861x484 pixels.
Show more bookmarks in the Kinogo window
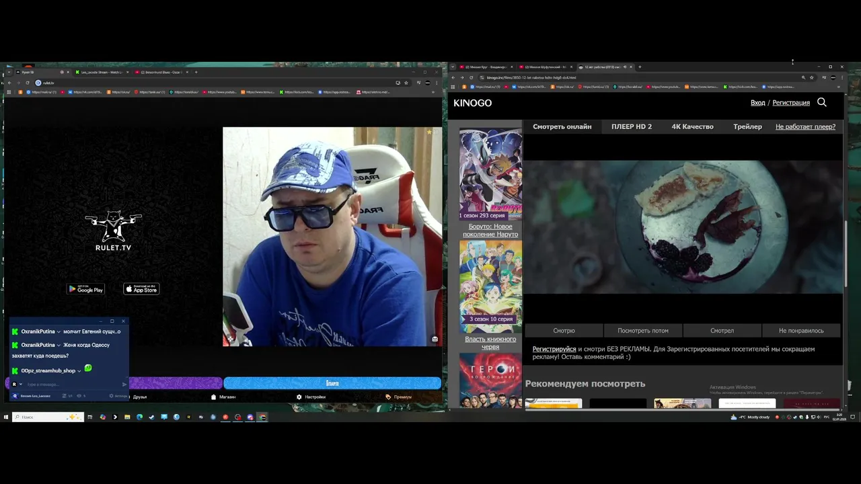(839, 87)
